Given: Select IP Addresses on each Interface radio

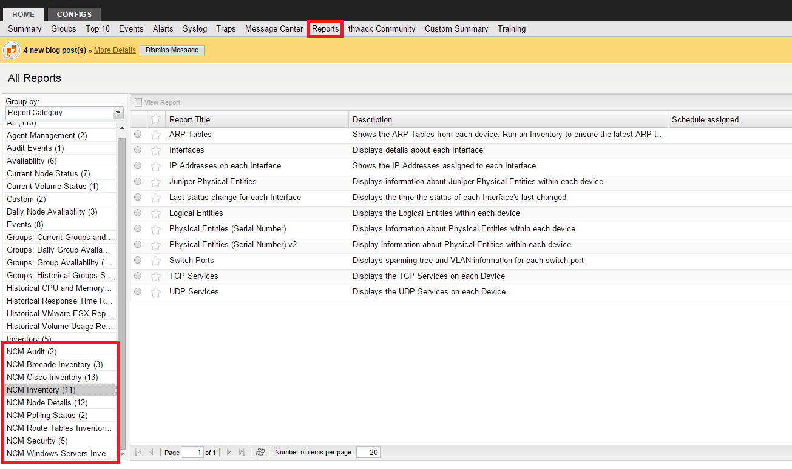Looking at the screenshot, I should (x=138, y=165).
